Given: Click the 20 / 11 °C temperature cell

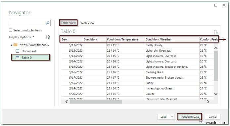Looking at the screenshot, I should click(126, 45).
